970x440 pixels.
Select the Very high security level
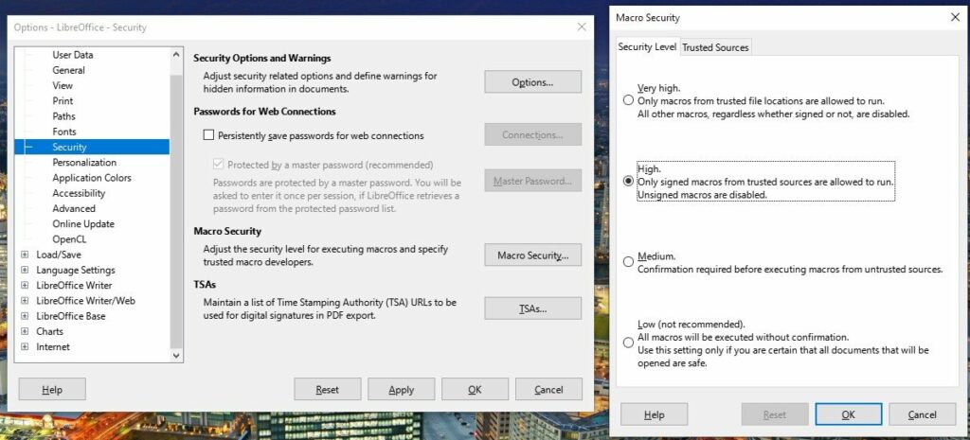coord(629,100)
